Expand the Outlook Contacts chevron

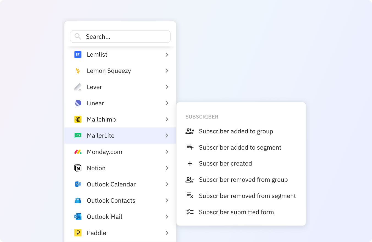click(167, 200)
